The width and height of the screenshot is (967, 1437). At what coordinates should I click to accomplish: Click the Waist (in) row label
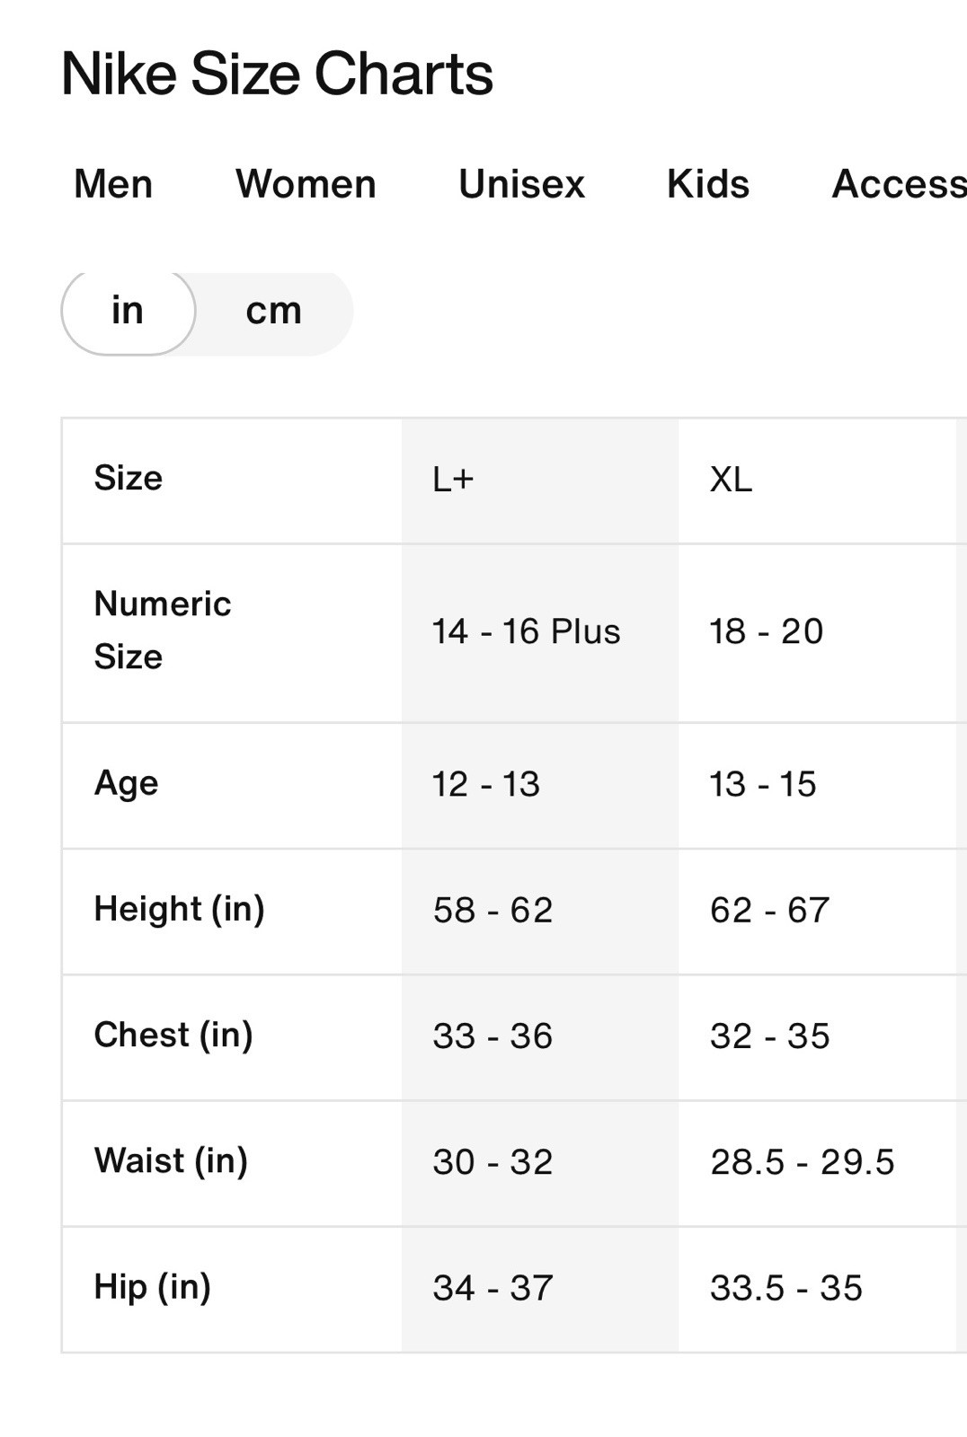click(171, 1161)
